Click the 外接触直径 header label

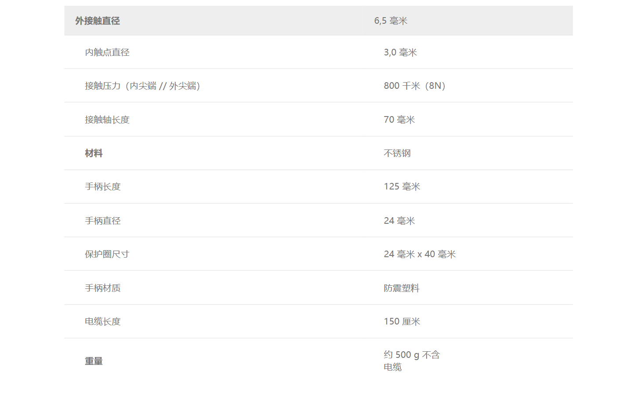[x=98, y=21]
